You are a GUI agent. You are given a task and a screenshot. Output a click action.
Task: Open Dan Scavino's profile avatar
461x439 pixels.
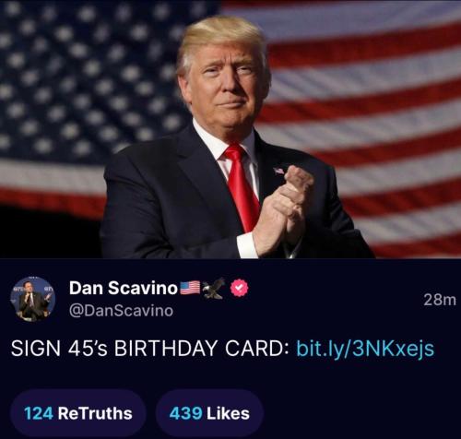tap(33, 299)
